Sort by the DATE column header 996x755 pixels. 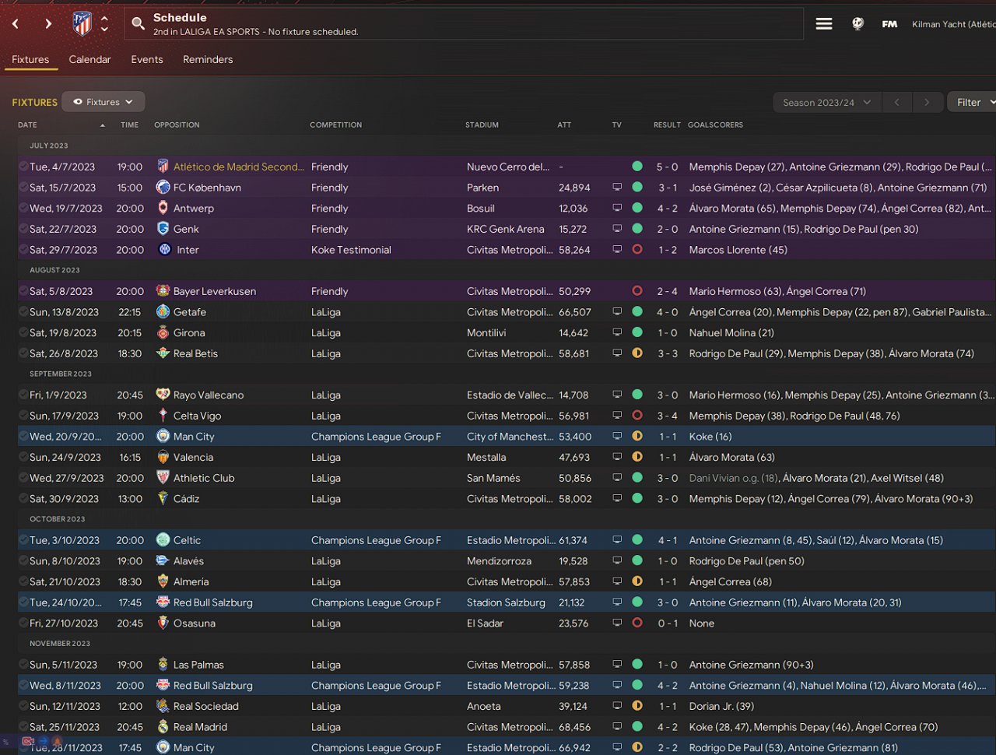pos(27,125)
